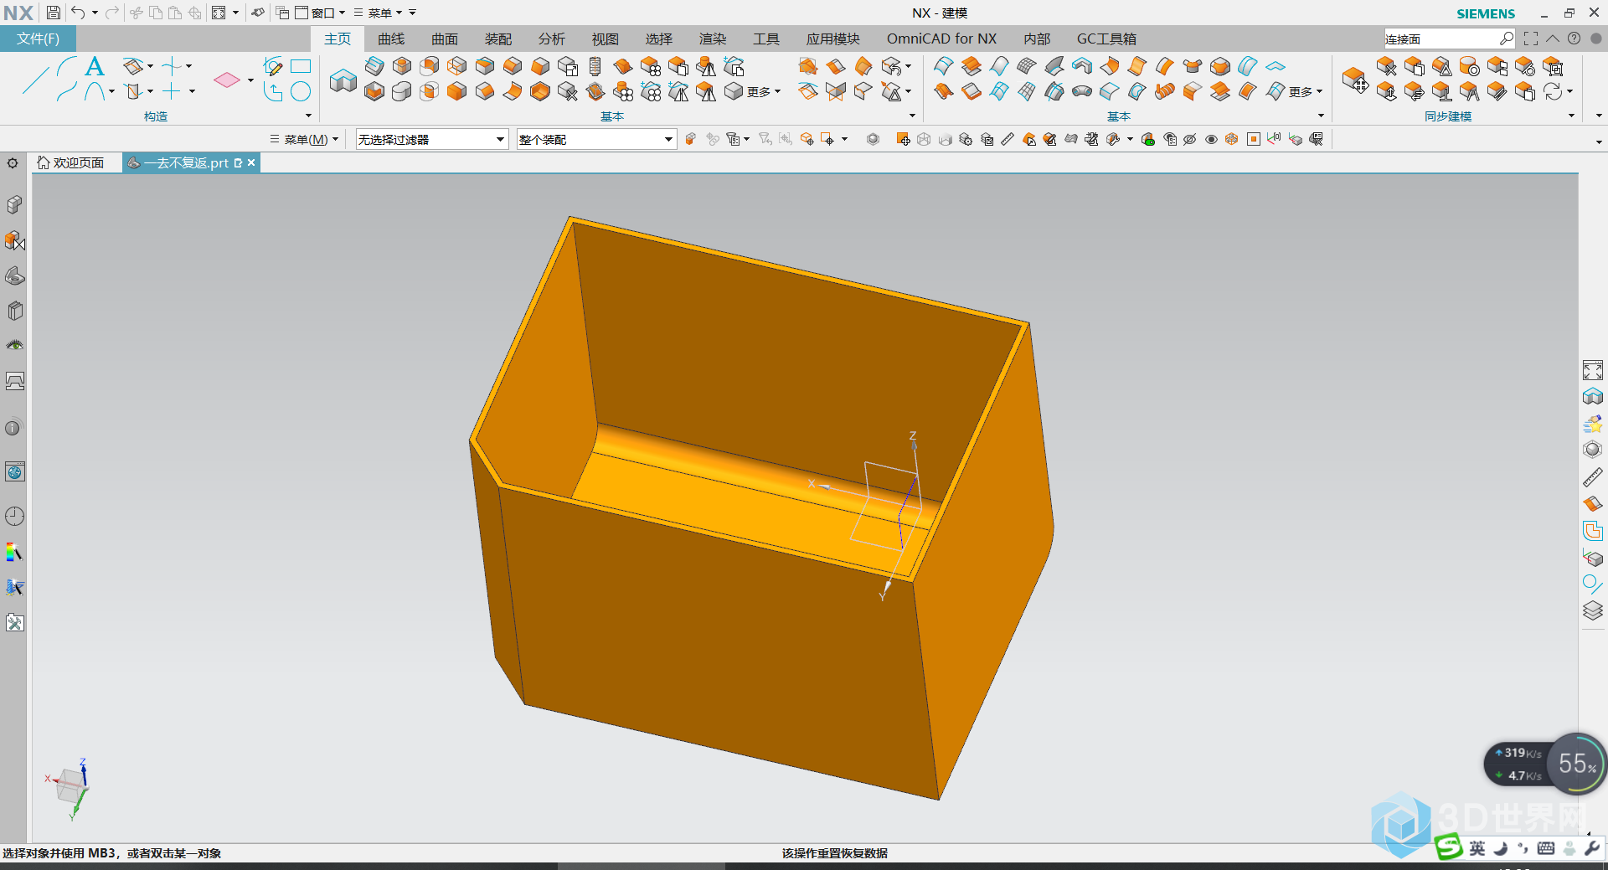Viewport: 1608px width, 870px height.
Task: Click the large Extrude solid icon
Action: [x=343, y=80]
